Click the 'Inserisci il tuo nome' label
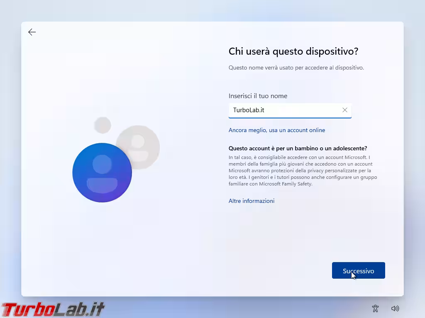Image resolution: width=425 pixels, height=318 pixels. [x=258, y=96]
